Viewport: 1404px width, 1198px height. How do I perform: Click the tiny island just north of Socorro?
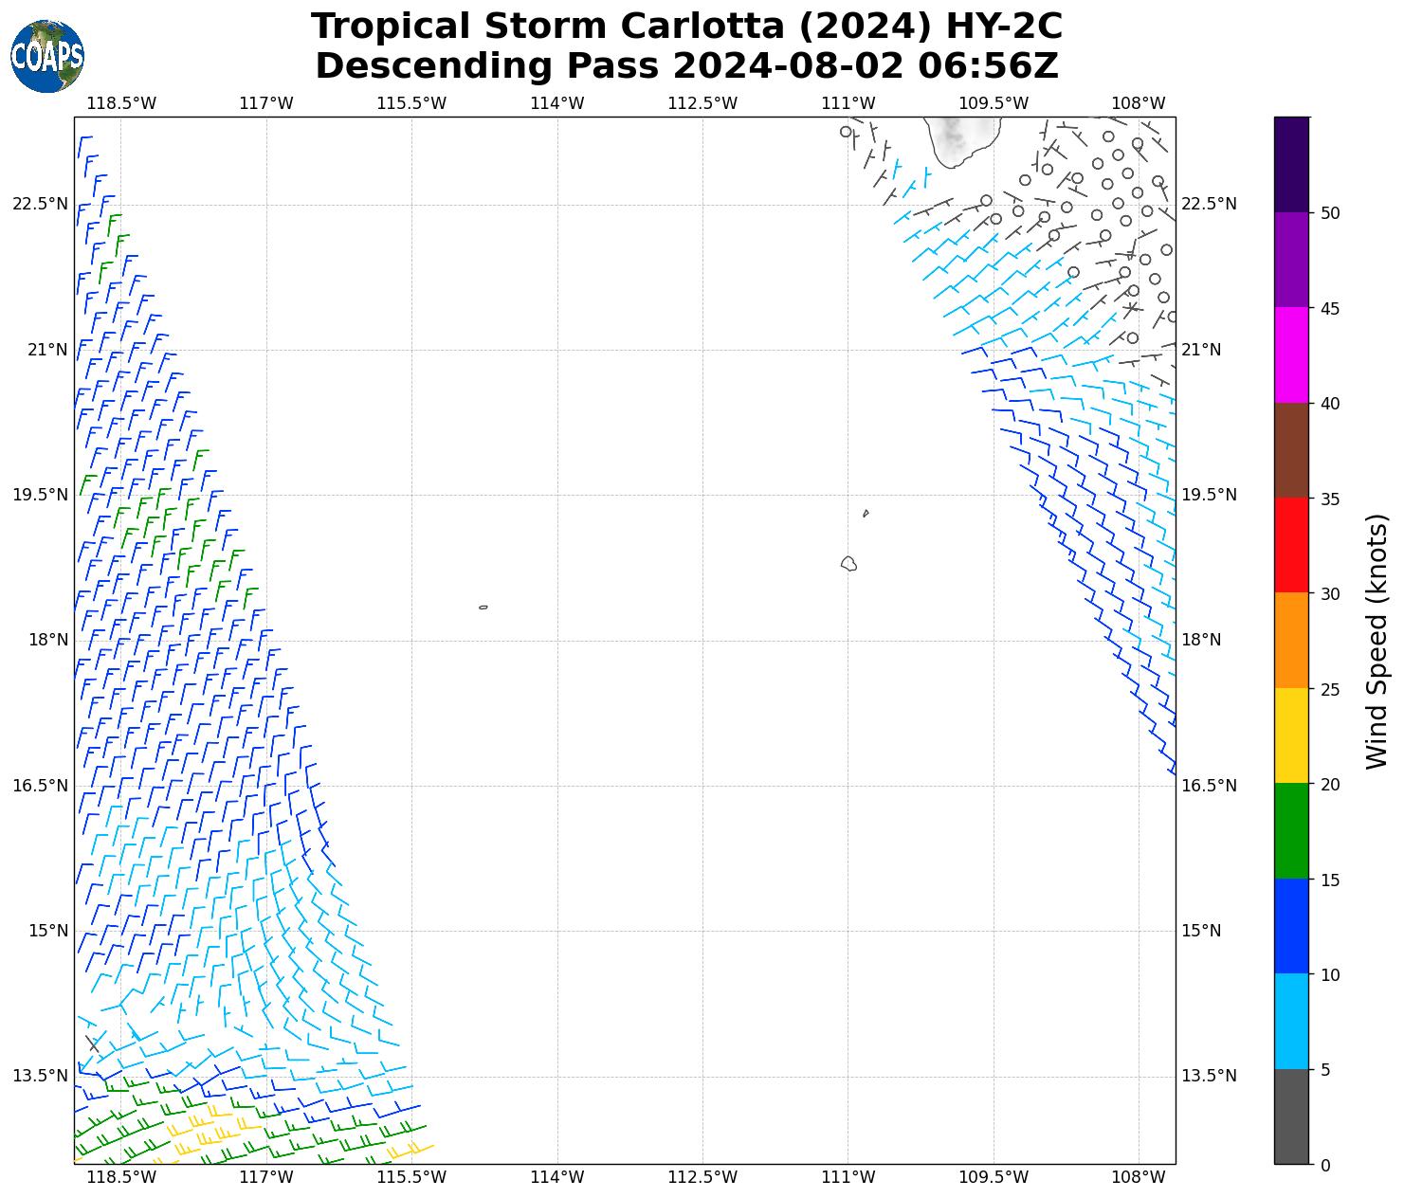(x=866, y=514)
